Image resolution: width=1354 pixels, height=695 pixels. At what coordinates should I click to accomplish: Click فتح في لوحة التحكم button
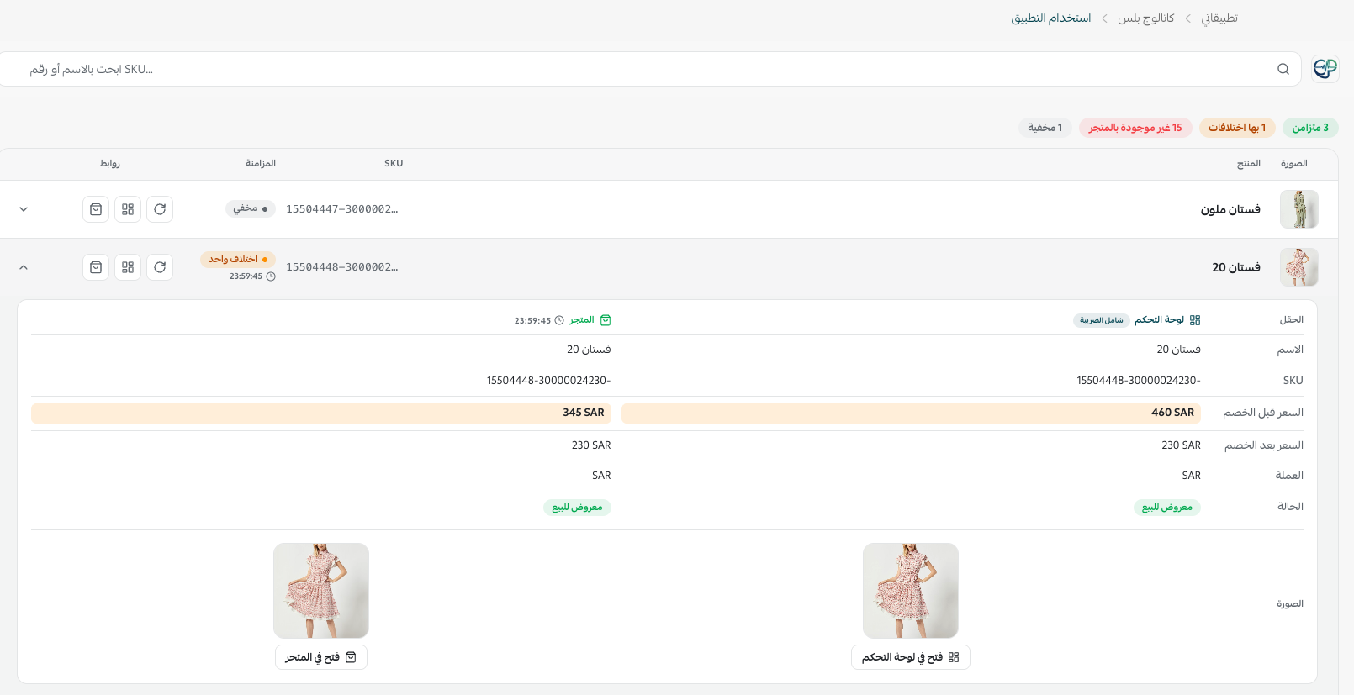point(911,657)
